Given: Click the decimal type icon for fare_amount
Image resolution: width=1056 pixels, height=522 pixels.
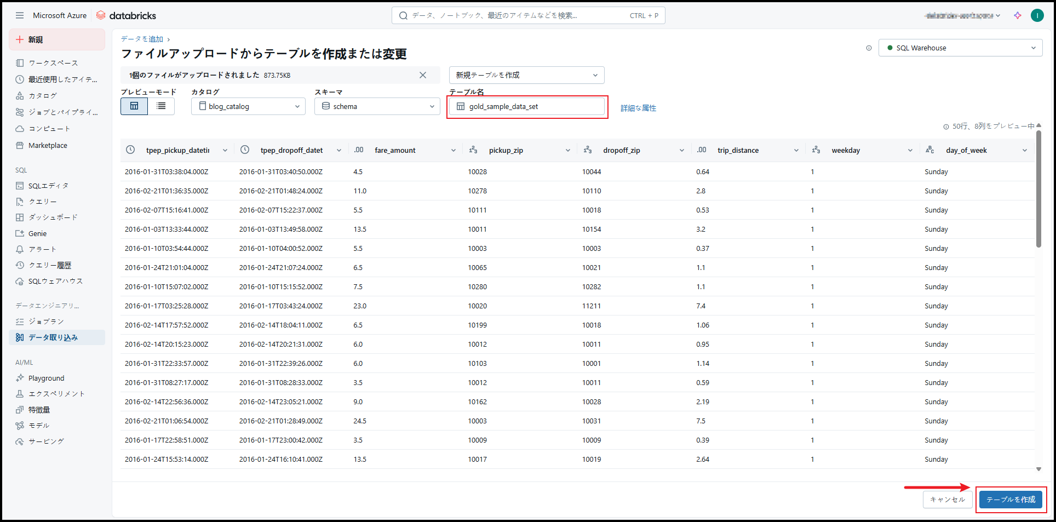Looking at the screenshot, I should (359, 150).
